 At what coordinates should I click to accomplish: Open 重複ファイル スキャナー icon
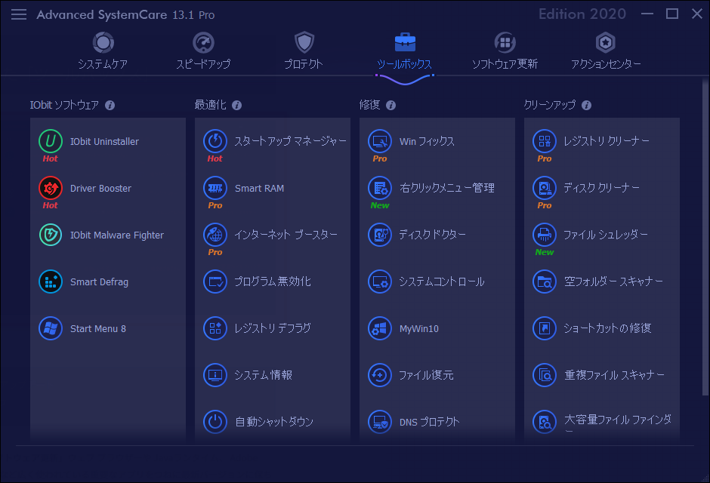[x=545, y=375]
